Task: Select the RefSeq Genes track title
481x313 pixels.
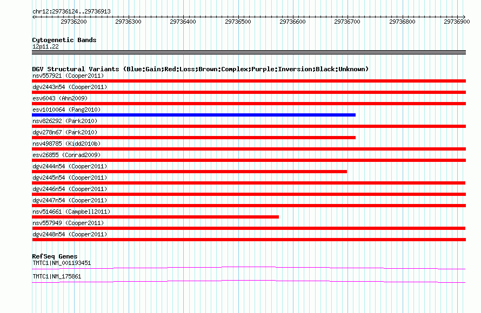Action: (55, 256)
